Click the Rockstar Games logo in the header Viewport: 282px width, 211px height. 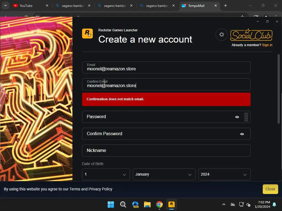click(87, 33)
